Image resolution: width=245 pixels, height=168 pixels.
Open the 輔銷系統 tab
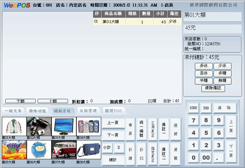(x=62, y=111)
